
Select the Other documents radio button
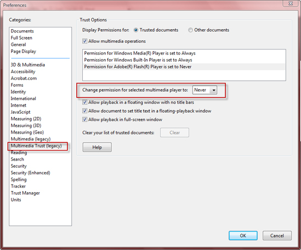coord(190,30)
